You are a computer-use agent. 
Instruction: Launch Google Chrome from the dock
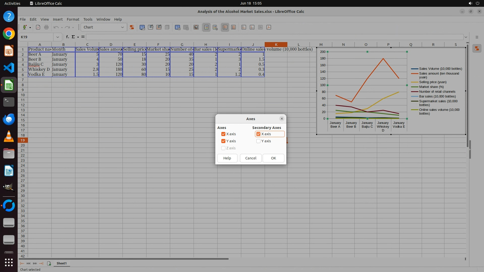[x=9, y=34]
